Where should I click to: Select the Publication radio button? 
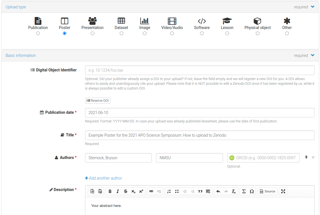38,33
